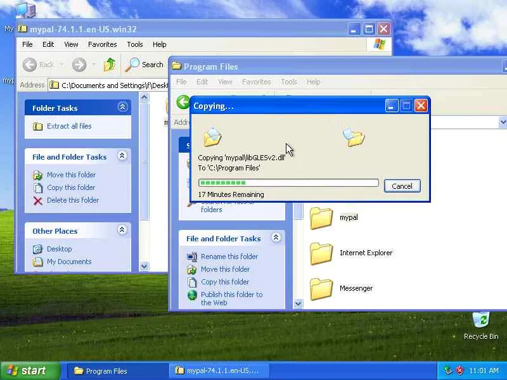Viewport: 507px width, 380px height.
Task: Open File menu in mypal window
Action: tap(27, 44)
